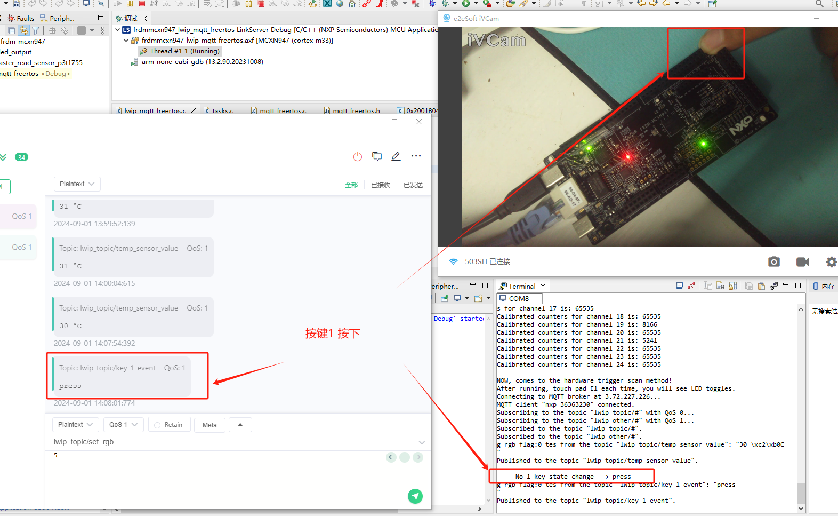Take a snapshot with iVCam camera icon
Image resolution: width=838 pixels, height=516 pixels.
click(774, 261)
